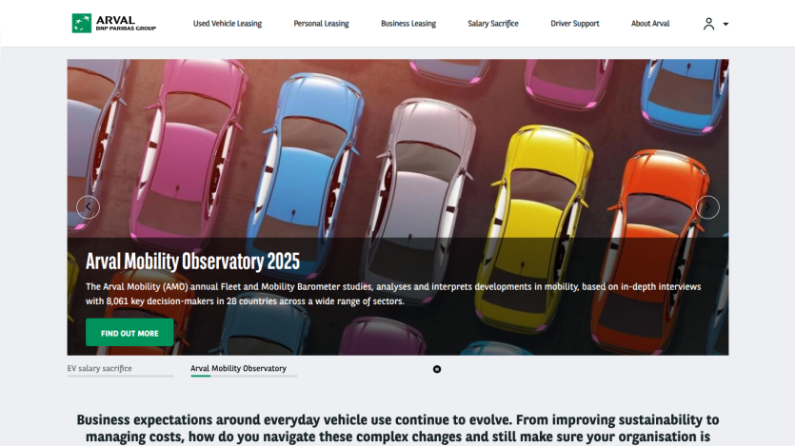Viewport: 795px width, 446px height.
Task: Click the AMO Fleet and Mobility Barometer description
Action: (x=393, y=294)
